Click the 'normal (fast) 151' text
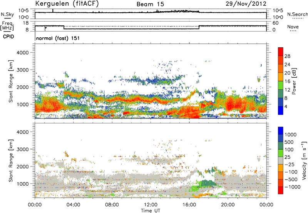 pyautogui.click(x=58, y=38)
